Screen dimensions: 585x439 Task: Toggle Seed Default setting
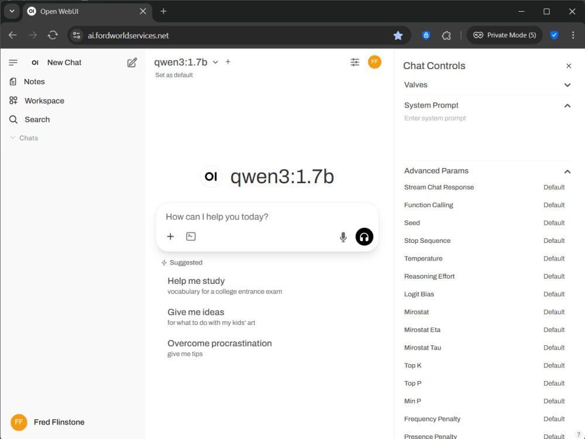pyautogui.click(x=553, y=223)
